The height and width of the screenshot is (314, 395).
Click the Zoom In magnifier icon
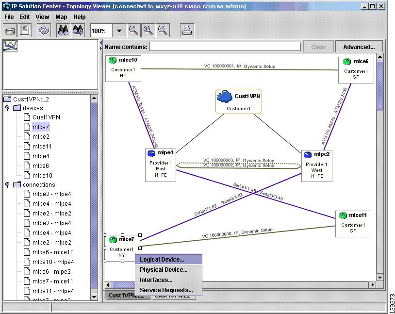(148, 31)
